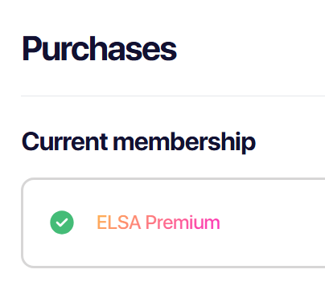The image size is (325, 298).
Task: Click the rounded top-left corner of the membership card
Action: 27,183
